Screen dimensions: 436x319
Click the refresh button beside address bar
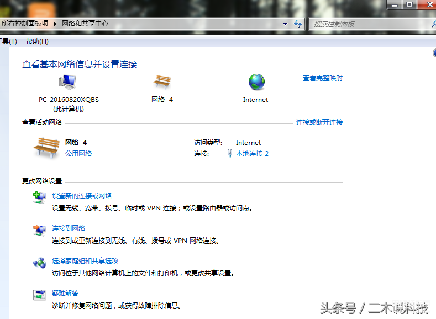tap(298, 24)
